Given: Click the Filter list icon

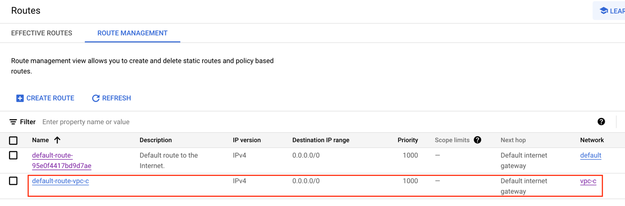Looking at the screenshot, I should 13,122.
